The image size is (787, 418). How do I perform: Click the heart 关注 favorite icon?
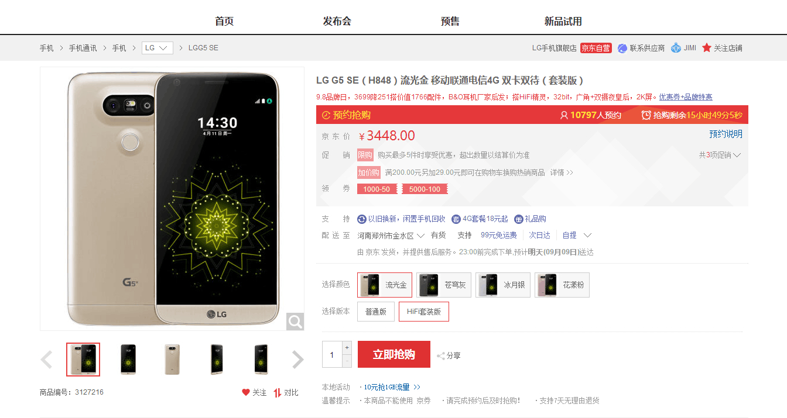point(246,392)
